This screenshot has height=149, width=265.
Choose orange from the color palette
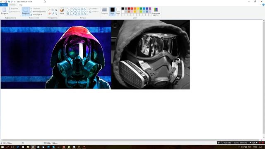click(x=135, y=8)
